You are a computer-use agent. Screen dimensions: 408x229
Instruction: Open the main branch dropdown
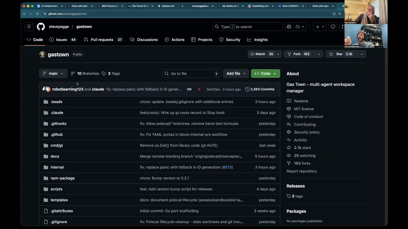coord(53,73)
